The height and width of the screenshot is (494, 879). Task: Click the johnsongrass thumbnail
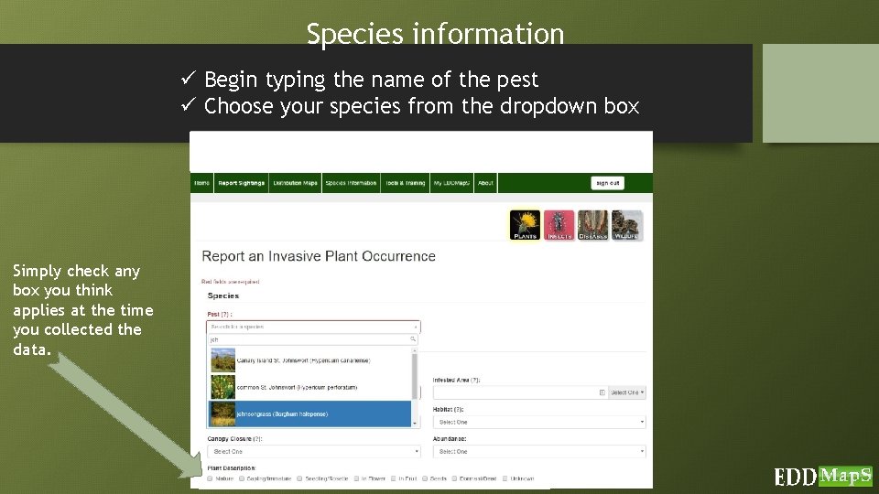(x=222, y=413)
